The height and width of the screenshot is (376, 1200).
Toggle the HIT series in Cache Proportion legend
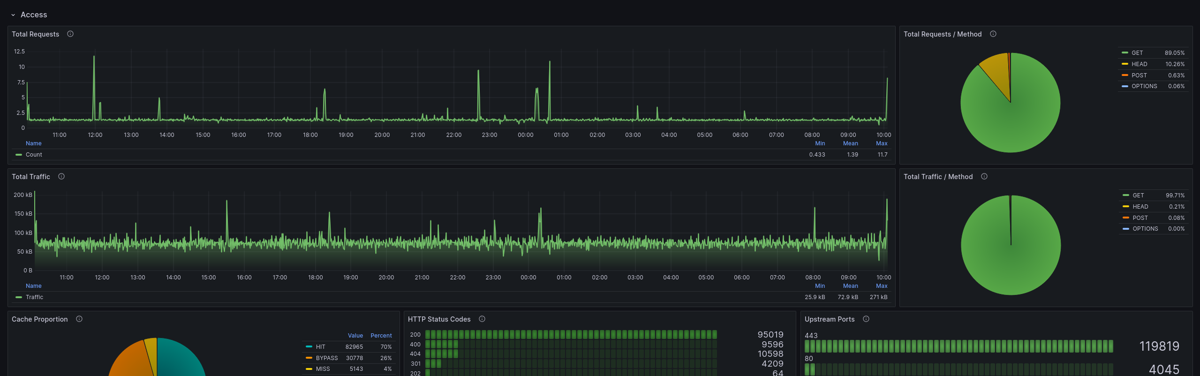point(321,347)
